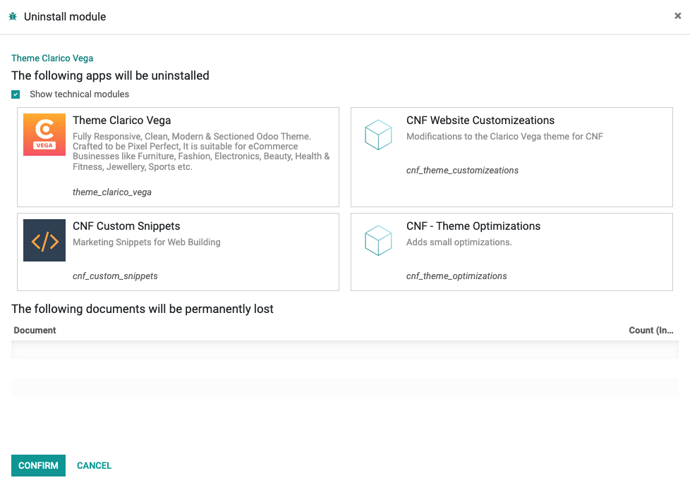Viewport: 690px width, 492px height.
Task: Sort by the Document column header
Action: [35, 330]
